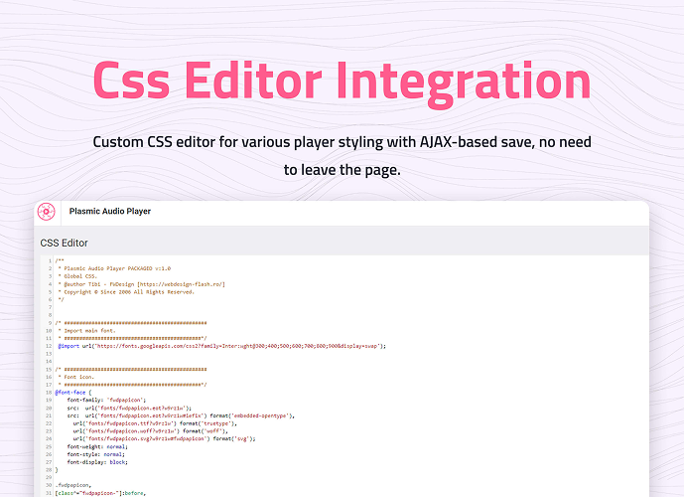
Task: Click the ".fwdpapicon," selector line
Action: [x=73, y=485]
